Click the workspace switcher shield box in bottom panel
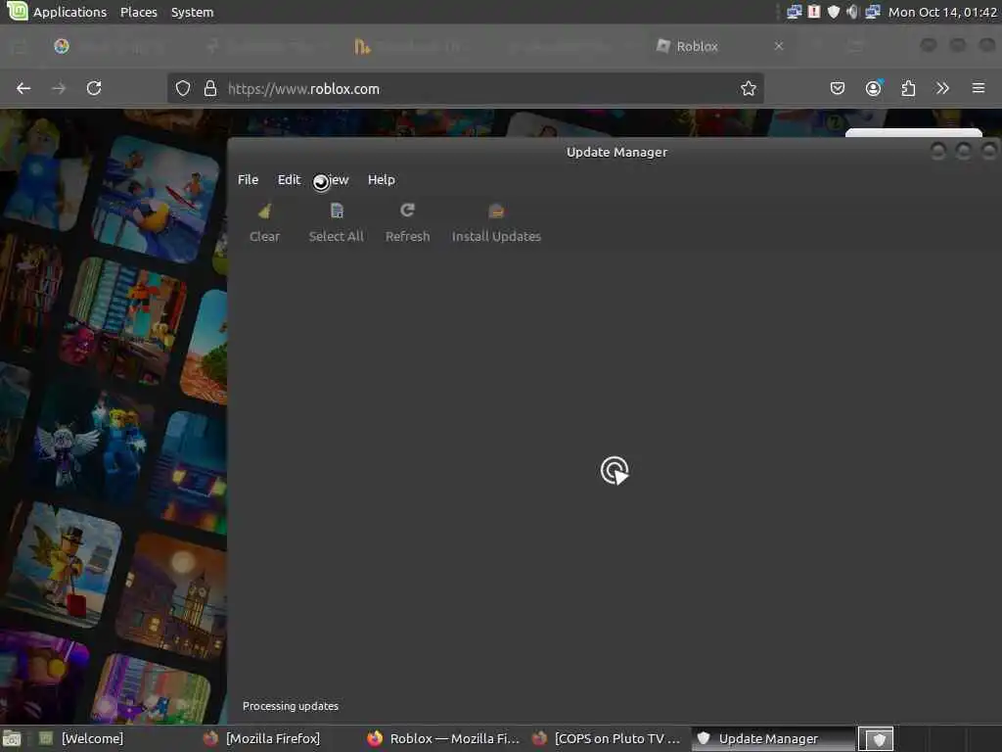Screen dimensions: 1002x752 [876, 739]
